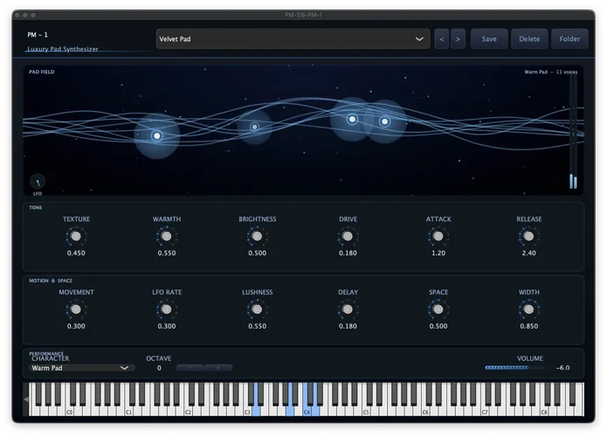This screenshot has height=437, width=607.
Task: Click the PM - 1 logo title
Action: tap(38, 35)
